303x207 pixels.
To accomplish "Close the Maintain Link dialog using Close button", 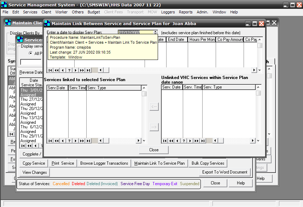I will click(154, 150).
